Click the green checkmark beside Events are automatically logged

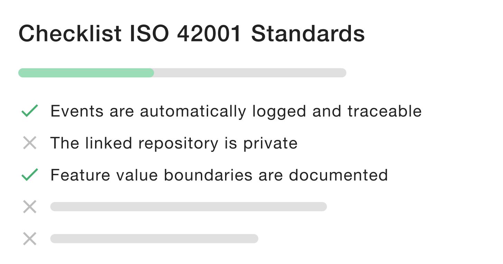30,111
